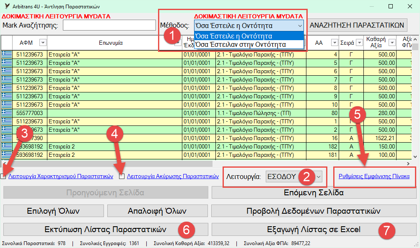The width and height of the screenshot is (420, 248).
Task: Select the flag icon in the AA 1 row
Action: [x=7, y=121]
